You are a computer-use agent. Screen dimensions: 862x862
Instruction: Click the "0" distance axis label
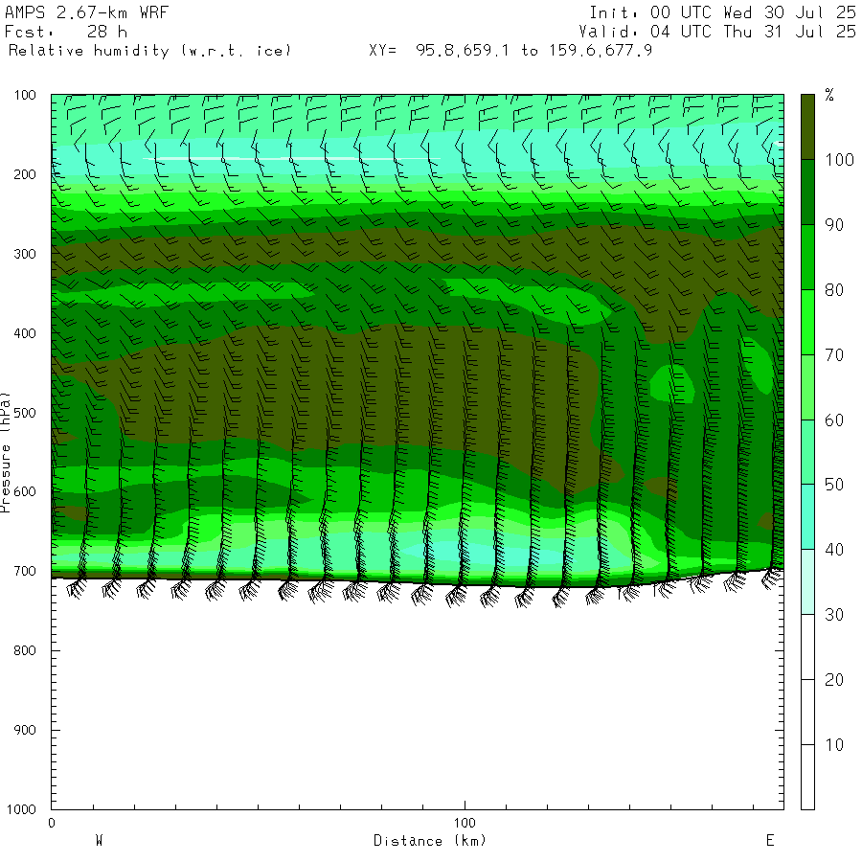click(52, 823)
